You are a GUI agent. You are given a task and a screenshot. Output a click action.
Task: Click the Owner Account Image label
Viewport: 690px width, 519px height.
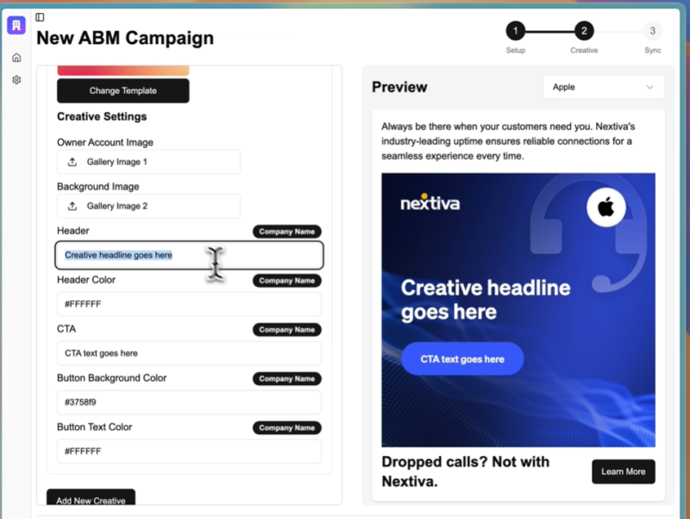[x=105, y=142]
